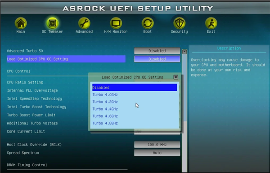Click the scrollbar up arrow
This screenshot has height=173, width=270.
click(x=184, y=52)
